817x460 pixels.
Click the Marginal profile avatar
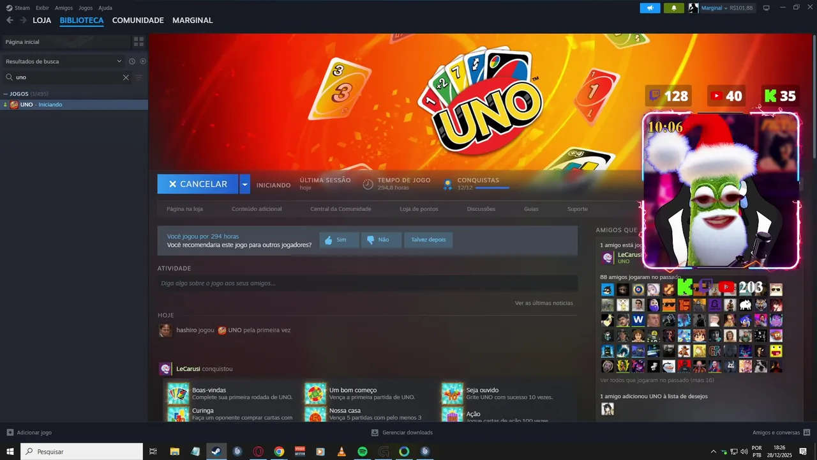[693, 8]
